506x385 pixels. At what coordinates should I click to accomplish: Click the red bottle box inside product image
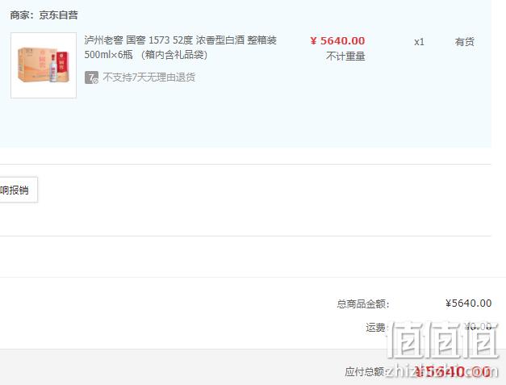pyautogui.click(x=62, y=66)
